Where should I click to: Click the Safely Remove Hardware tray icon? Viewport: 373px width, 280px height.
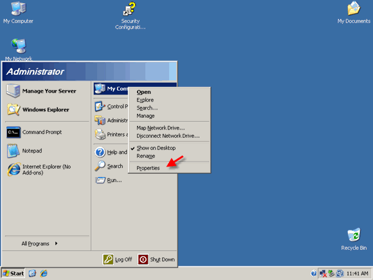click(x=331, y=274)
